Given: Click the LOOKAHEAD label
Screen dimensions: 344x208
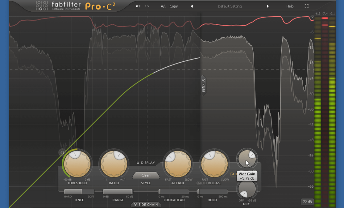Looking at the screenshot, I should [x=174, y=200].
